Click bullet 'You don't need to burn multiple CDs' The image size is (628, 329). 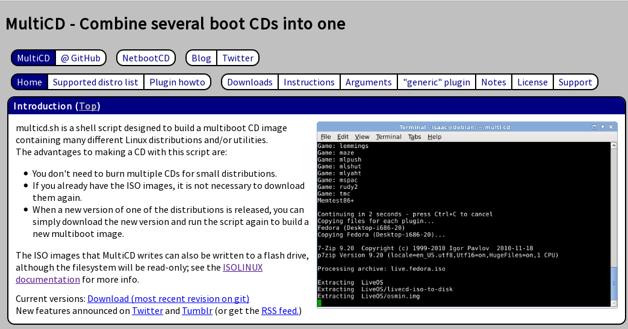click(x=155, y=174)
